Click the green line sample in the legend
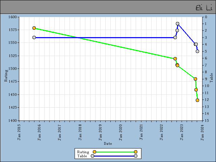 coord(115,152)
